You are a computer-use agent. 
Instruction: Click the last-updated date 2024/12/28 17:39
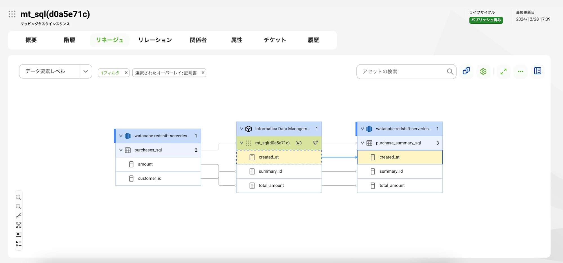(533, 19)
